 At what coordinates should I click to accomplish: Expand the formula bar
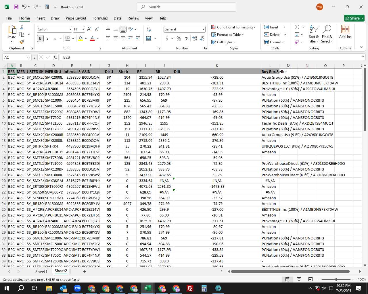tap(363, 57)
